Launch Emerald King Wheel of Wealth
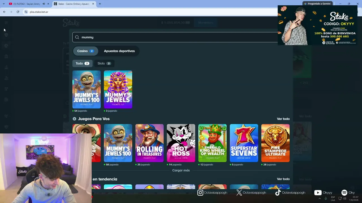 pyautogui.click(x=212, y=143)
